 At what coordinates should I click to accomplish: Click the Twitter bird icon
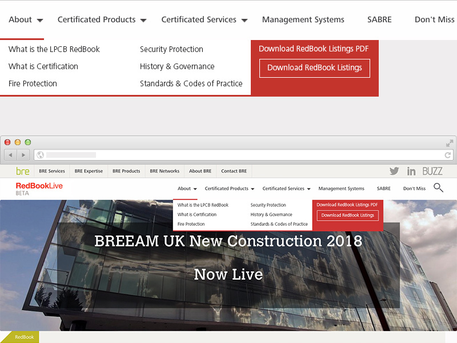tap(394, 171)
